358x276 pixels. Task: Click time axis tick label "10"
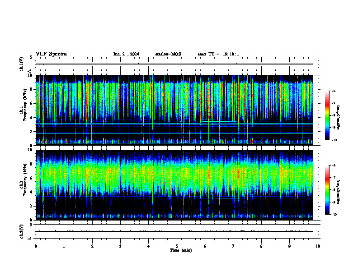(x=318, y=246)
